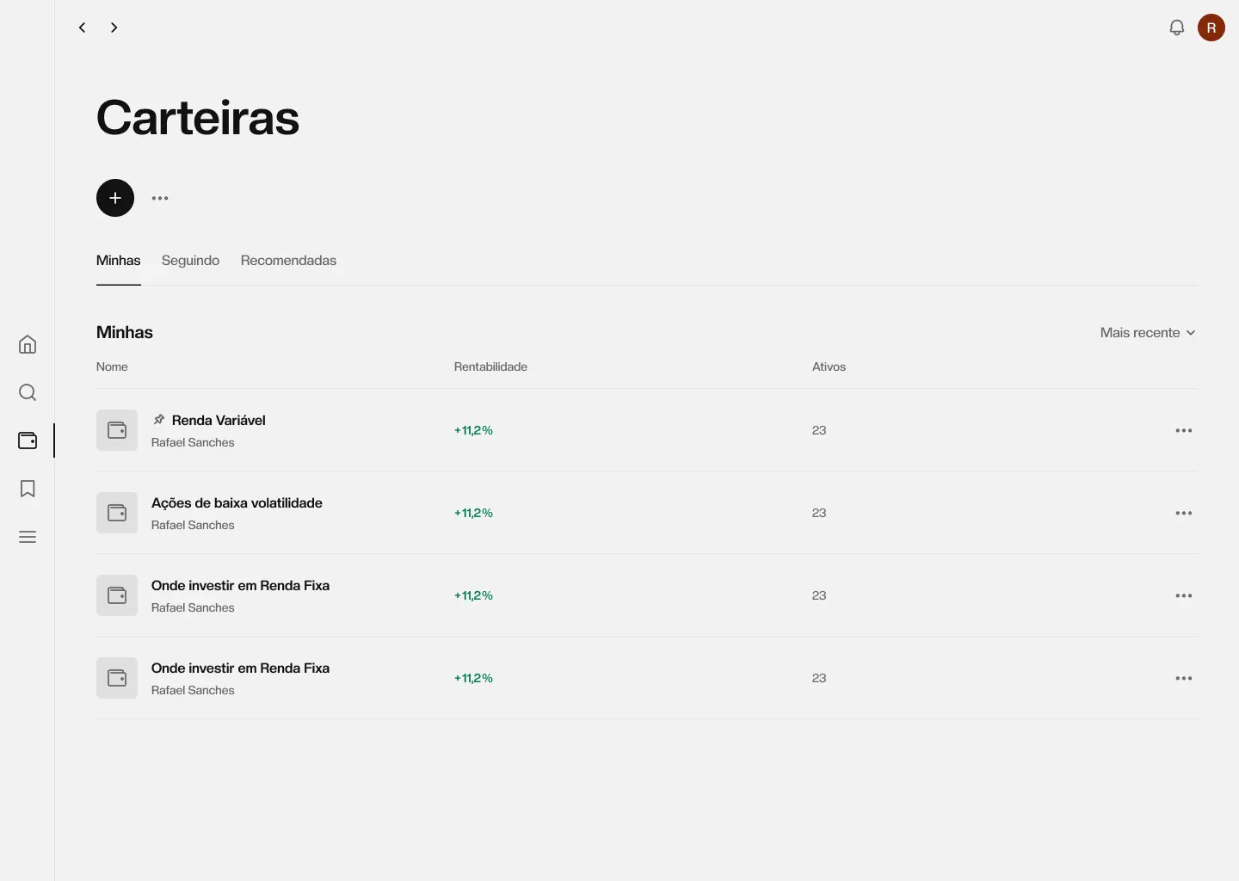Open search from the sidebar
Image resolution: width=1239 pixels, height=881 pixels.
point(28,393)
